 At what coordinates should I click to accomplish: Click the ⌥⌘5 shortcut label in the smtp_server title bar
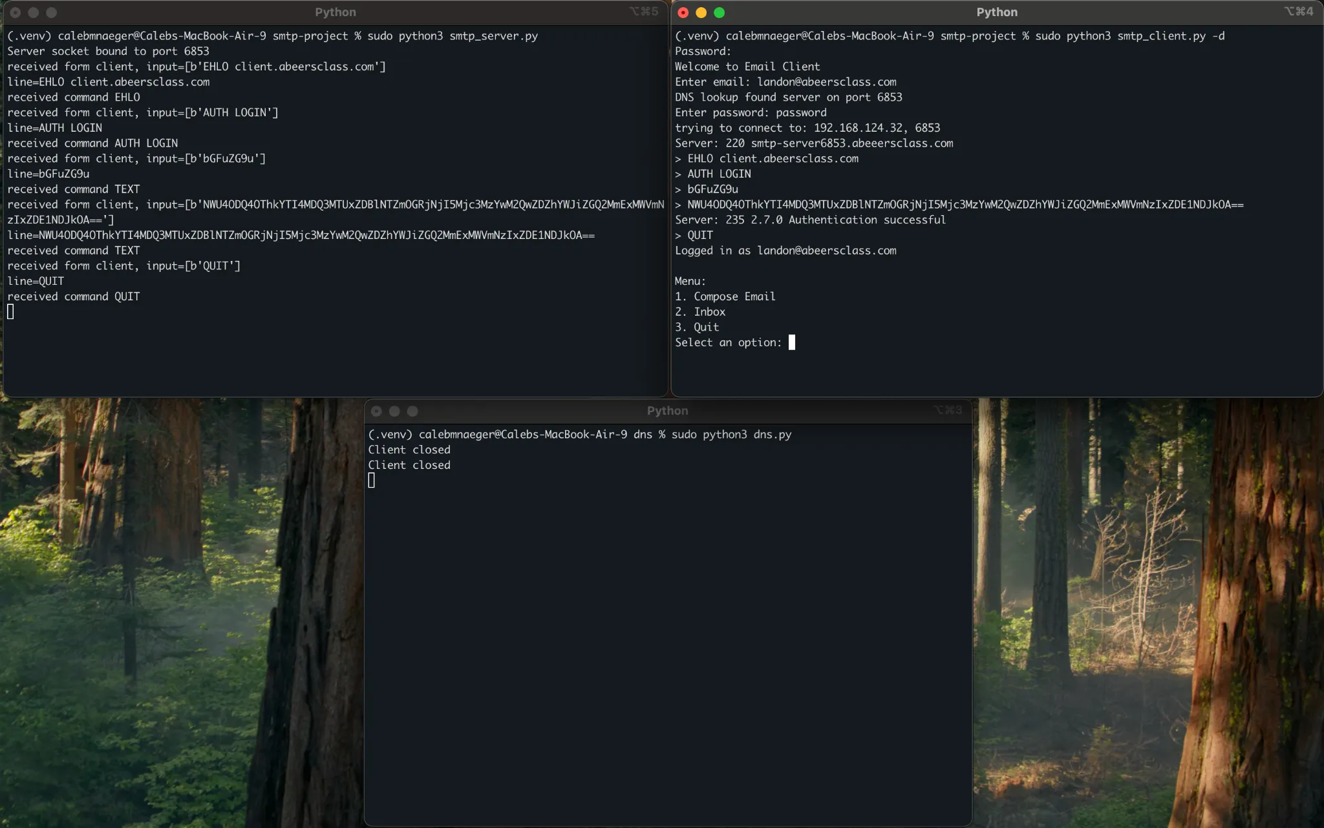[x=644, y=12]
